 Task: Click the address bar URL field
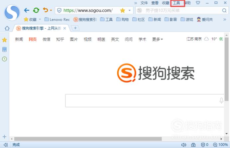(94, 10)
